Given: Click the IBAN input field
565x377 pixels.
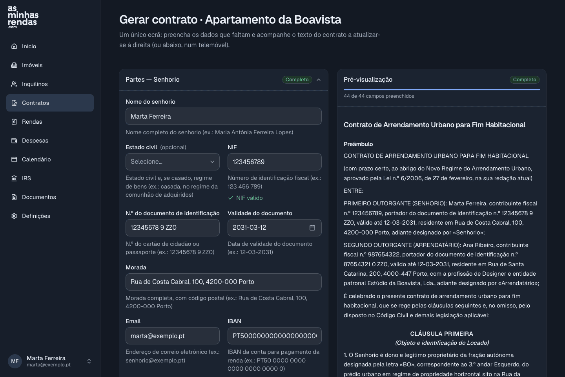Looking at the screenshot, I should [x=275, y=336].
